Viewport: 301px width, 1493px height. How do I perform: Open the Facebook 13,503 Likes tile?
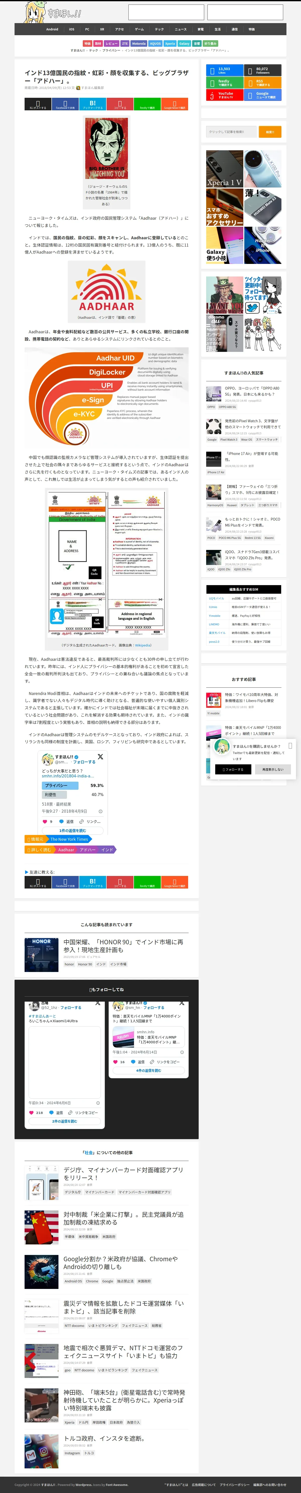[x=224, y=70]
